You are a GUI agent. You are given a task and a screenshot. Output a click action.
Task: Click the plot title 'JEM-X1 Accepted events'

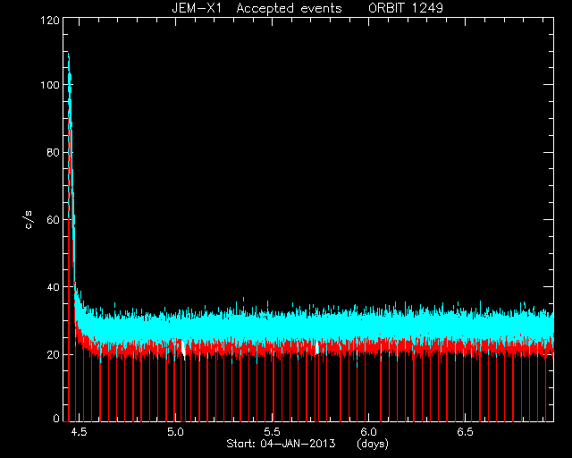[257, 8]
